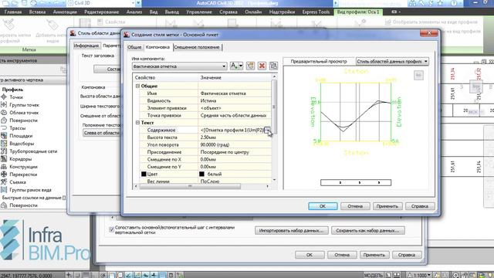
Task: Click the Добавить метки вида ribbon icon
Action: click(x=52, y=25)
